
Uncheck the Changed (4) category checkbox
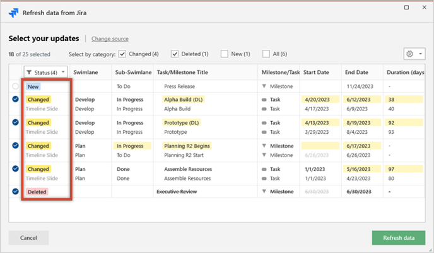(122, 54)
